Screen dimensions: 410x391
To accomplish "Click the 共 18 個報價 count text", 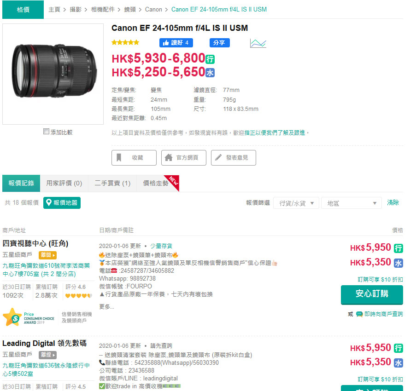I will pos(22,203).
